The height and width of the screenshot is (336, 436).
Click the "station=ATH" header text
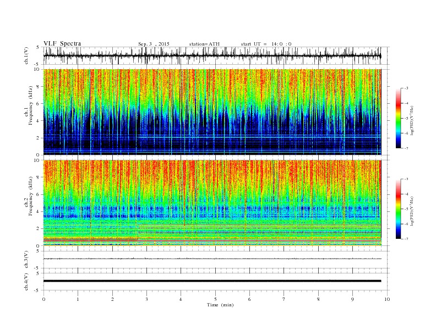coord(204,44)
